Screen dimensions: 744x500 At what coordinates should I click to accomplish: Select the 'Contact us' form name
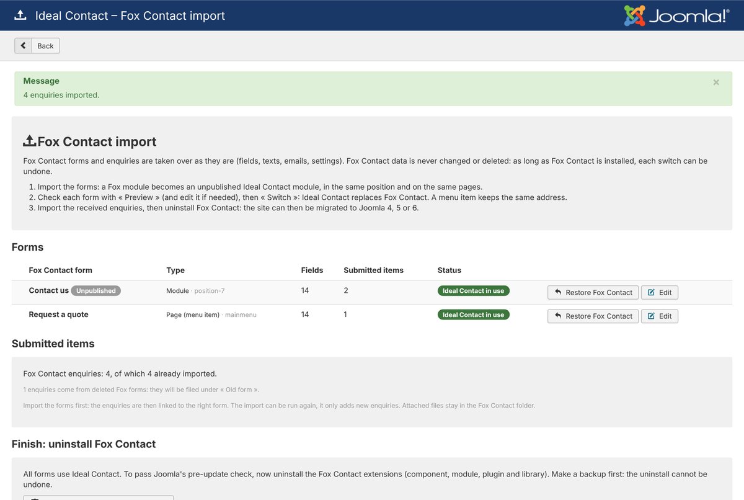[x=48, y=290]
